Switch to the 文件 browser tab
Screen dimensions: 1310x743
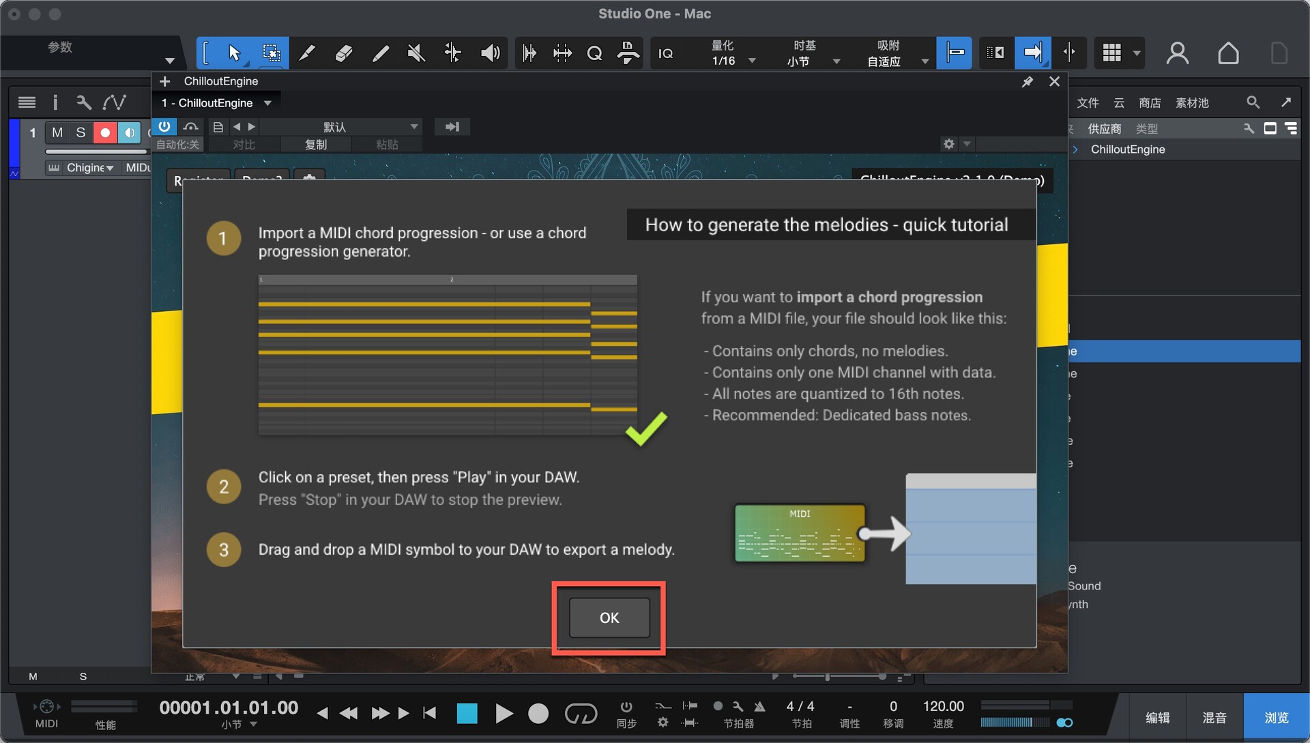(1088, 103)
